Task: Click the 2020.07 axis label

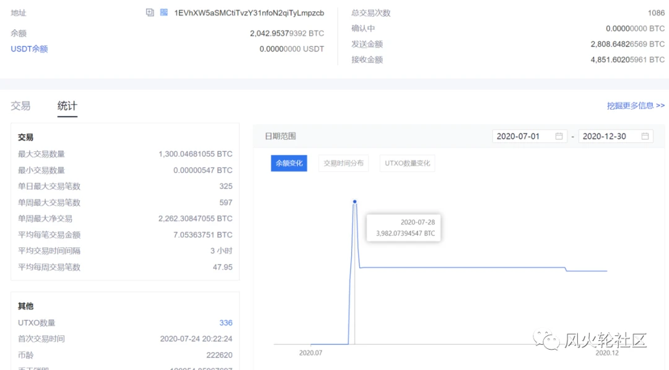Action: tap(311, 353)
